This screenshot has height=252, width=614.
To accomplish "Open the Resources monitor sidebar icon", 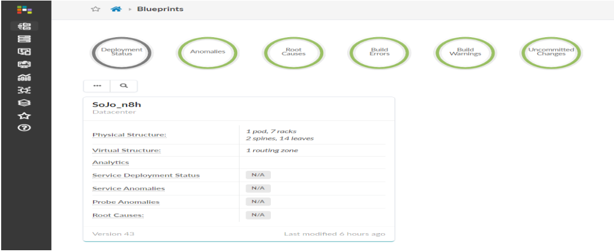I will pos(25,65).
